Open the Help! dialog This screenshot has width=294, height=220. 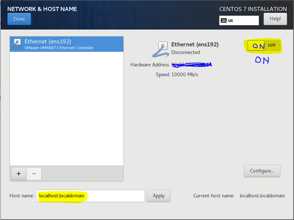click(x=275, y=19)
